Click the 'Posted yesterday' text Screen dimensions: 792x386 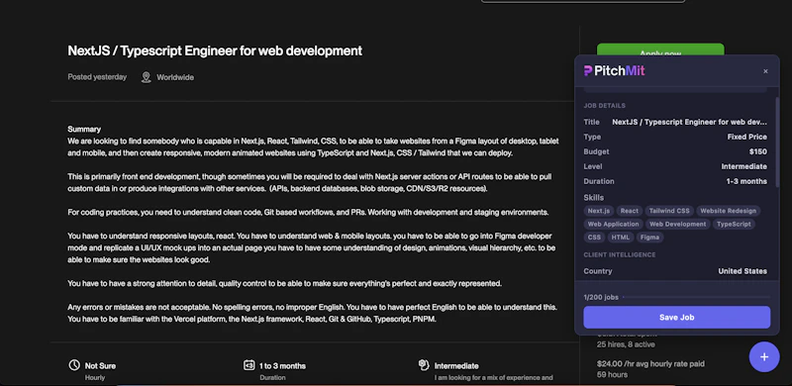(x=97, y=77)
